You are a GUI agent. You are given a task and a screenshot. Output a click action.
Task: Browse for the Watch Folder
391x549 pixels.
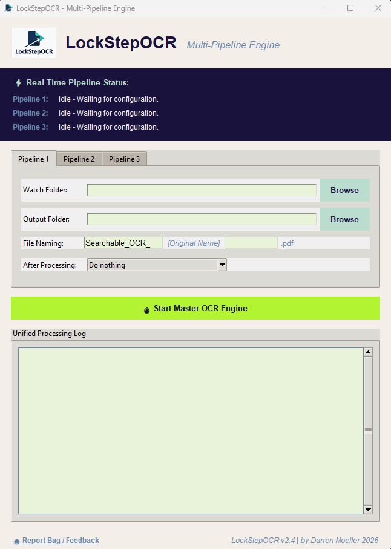(344, 190)
